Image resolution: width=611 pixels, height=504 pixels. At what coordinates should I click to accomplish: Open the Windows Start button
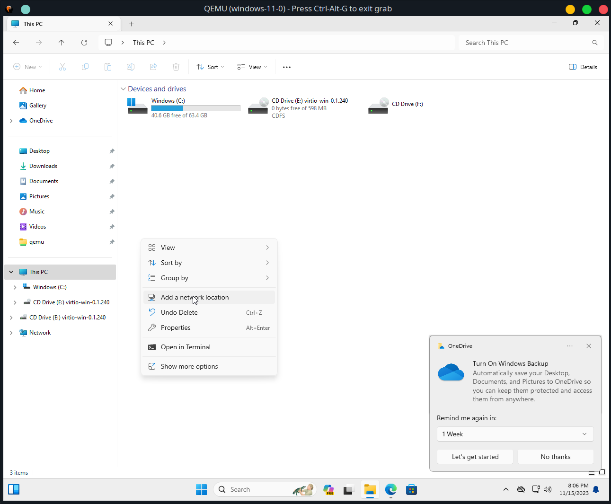[201, 489]
